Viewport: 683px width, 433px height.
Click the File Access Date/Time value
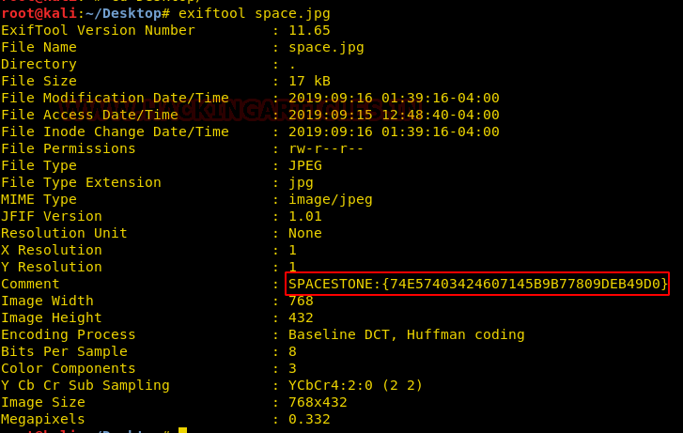click(x=394, y=115)
